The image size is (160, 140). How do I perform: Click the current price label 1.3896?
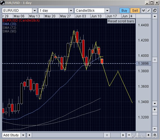(x=143, y=64)
